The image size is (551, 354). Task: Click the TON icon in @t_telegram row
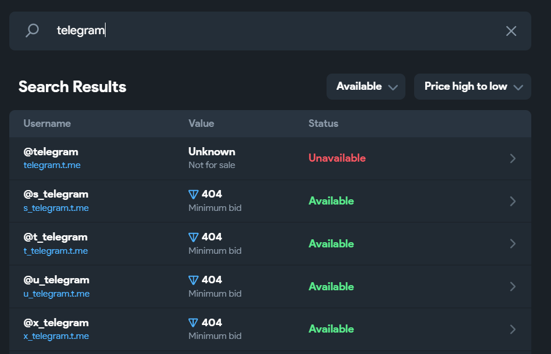[x=194, y=238]
